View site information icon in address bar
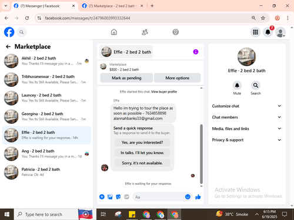 pos(39,18)
